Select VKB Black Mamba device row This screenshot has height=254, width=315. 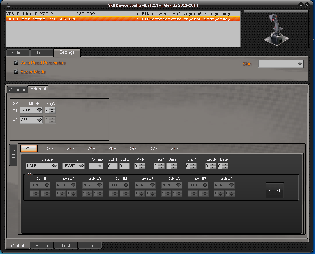coord(123,19)
